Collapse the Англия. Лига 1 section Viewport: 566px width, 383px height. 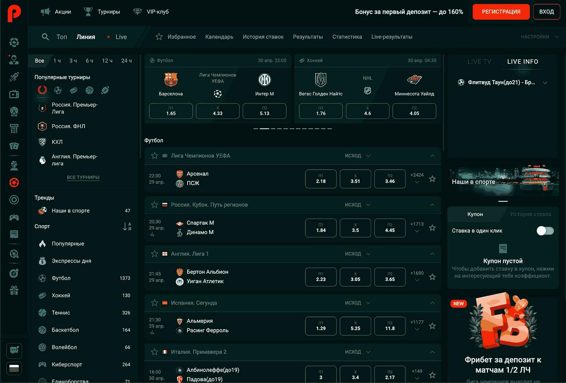pos(432,254)
